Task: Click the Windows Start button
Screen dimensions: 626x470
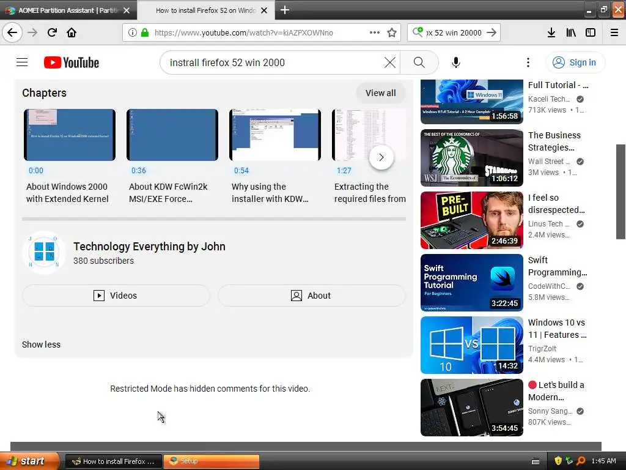Action: [29, 461]
